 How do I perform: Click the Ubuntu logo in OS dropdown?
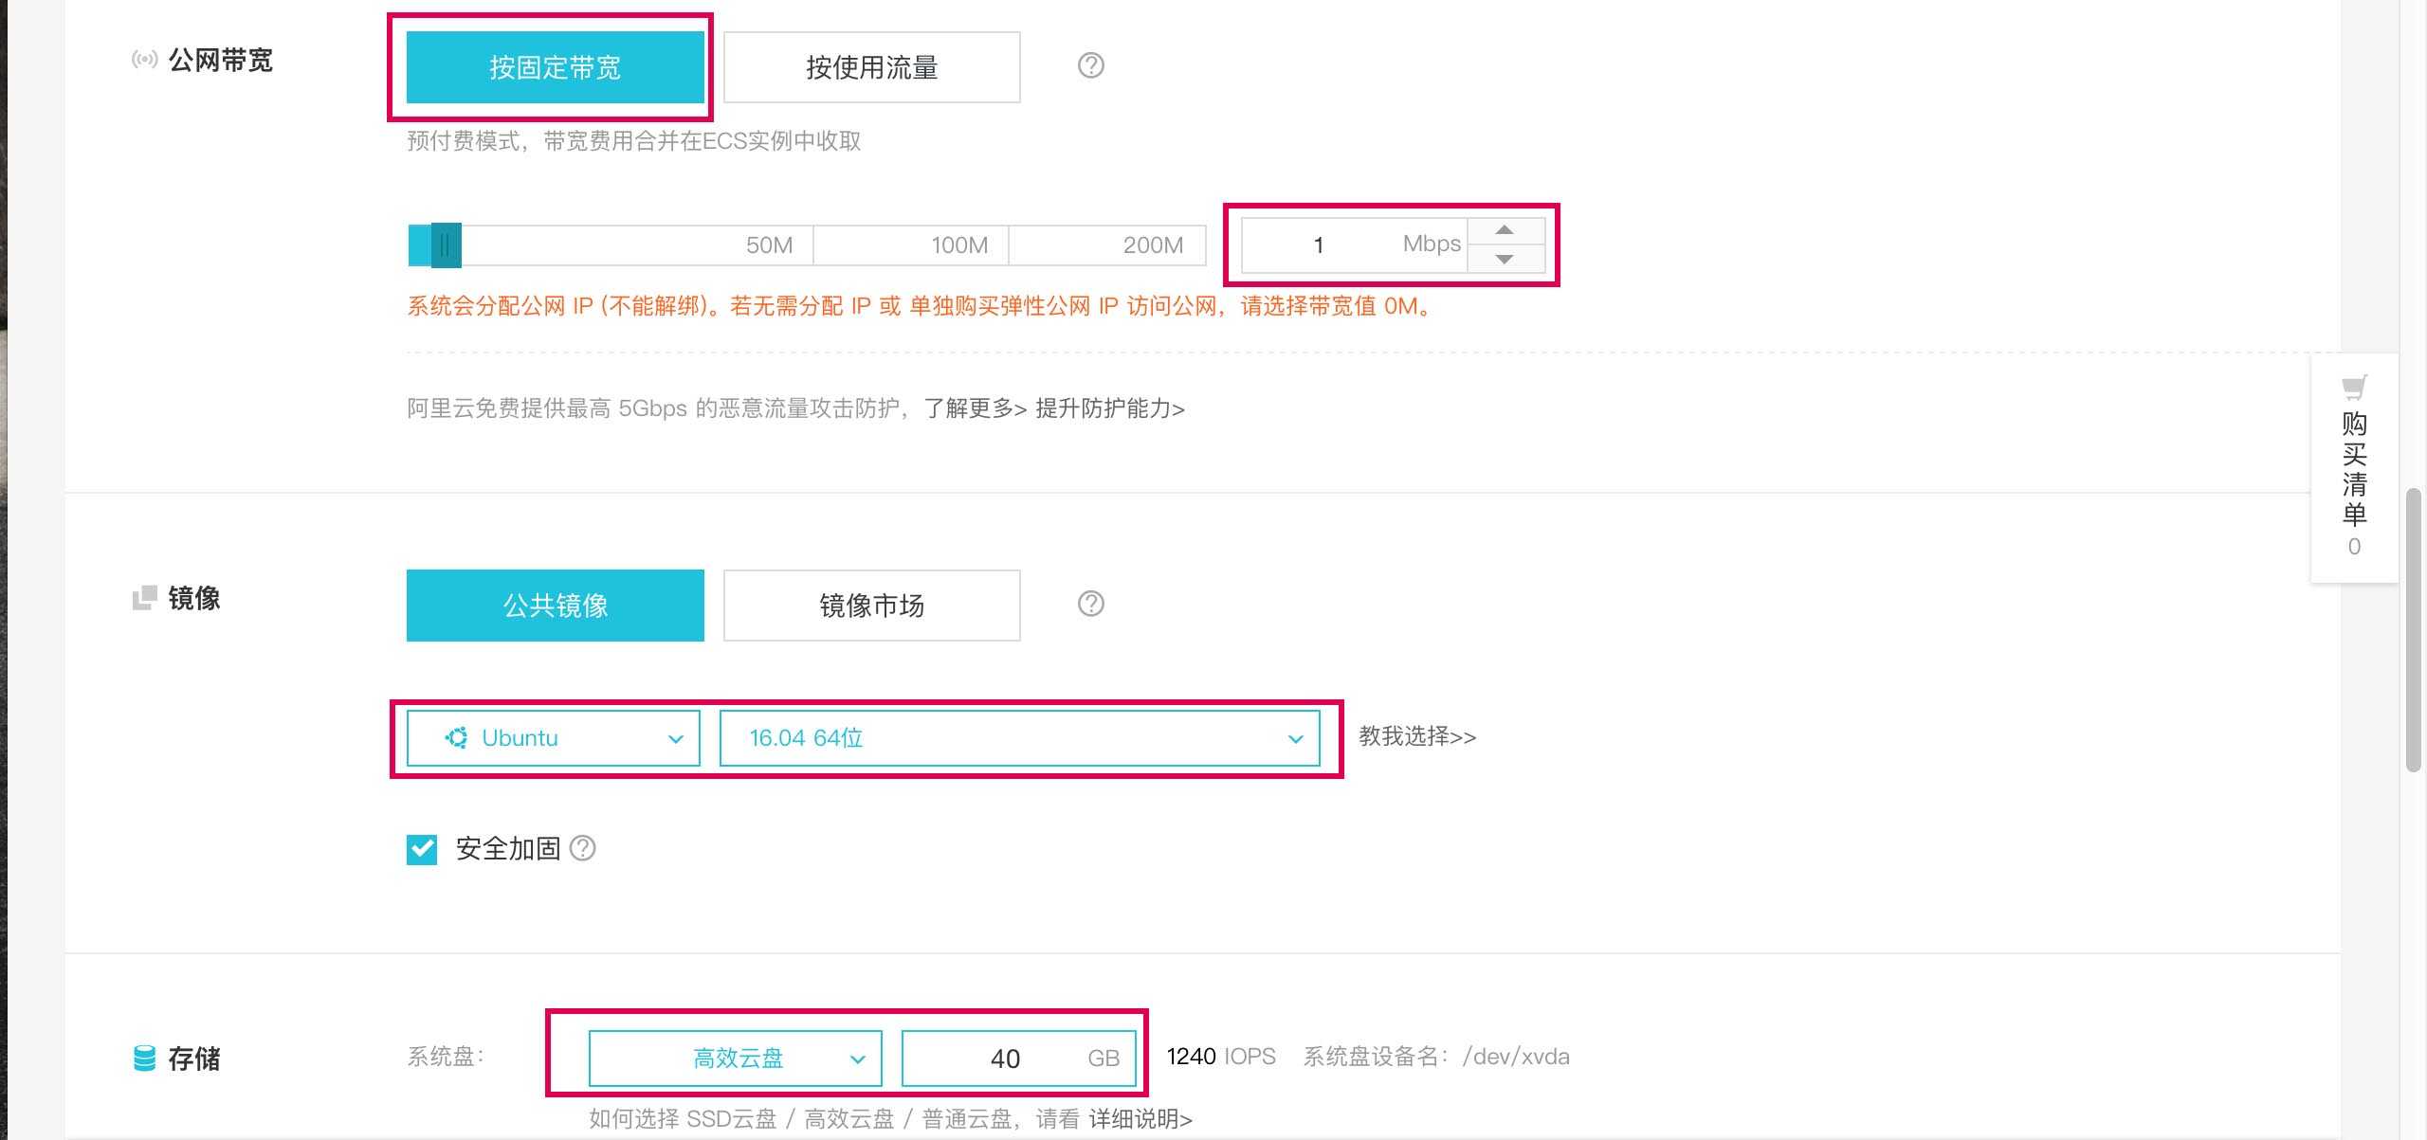click(456, 738)
